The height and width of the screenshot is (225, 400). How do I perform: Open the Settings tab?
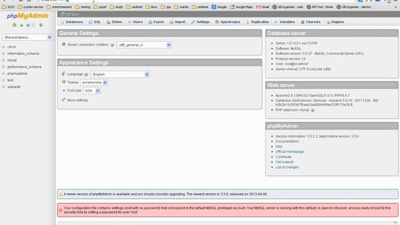[200, 22]
